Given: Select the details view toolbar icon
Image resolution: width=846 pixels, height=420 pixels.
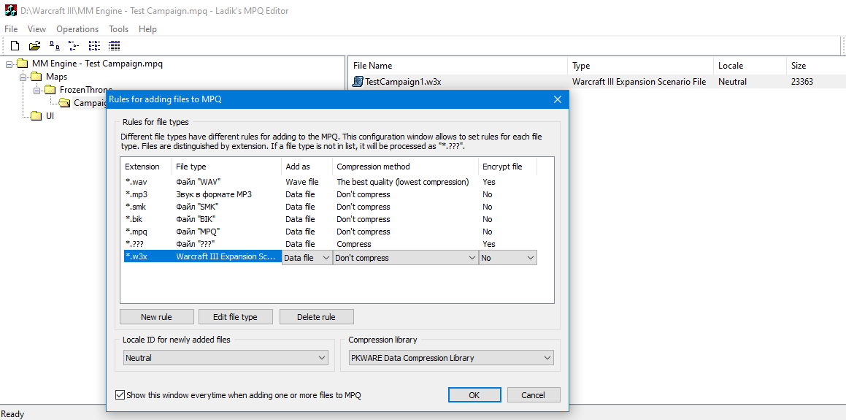Looking at the screenshot, I should pyautogui.click(x=115, y=46).
